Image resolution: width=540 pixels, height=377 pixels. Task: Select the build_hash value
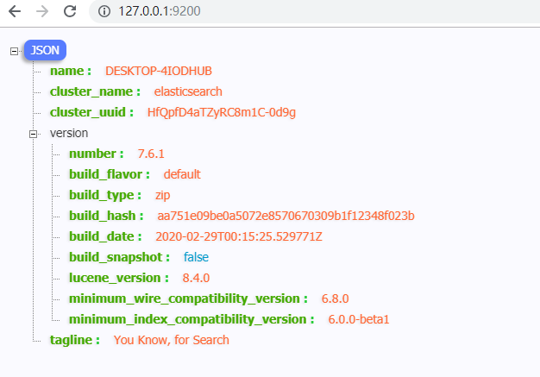[286, 216]
